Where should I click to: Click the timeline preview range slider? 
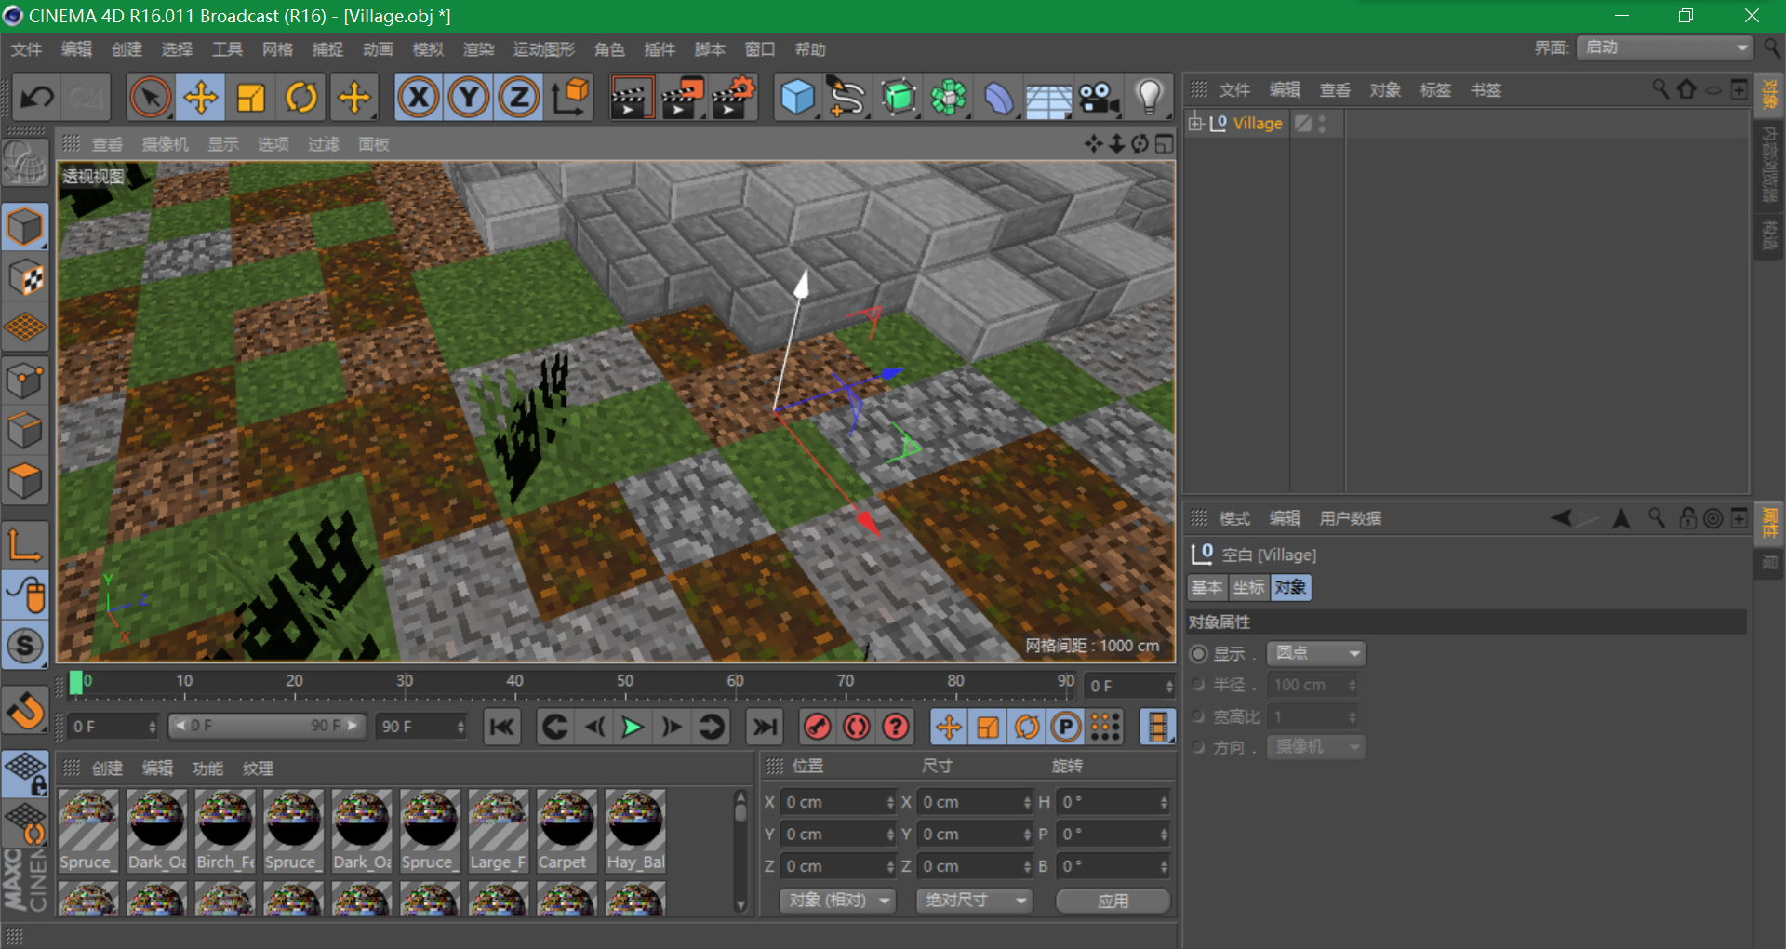[x=268, y=726]
